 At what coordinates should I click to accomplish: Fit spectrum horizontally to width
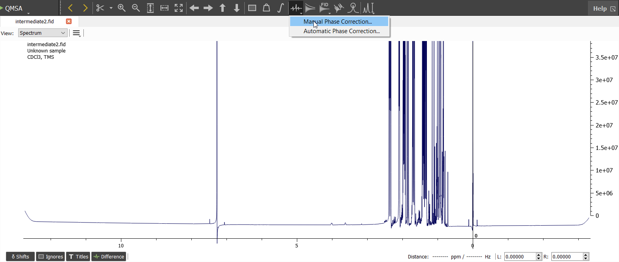pos(164,8)
